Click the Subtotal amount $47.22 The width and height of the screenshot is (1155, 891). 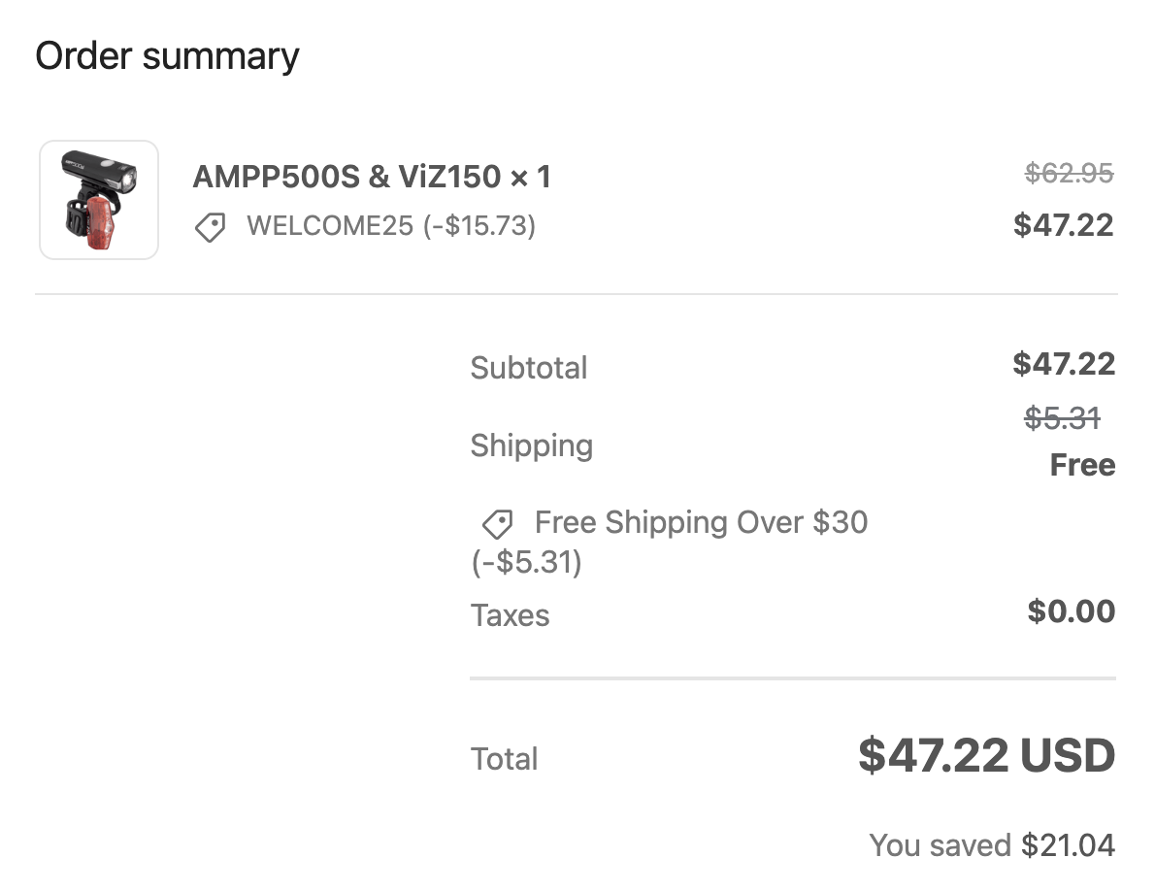coord(1064,364)
